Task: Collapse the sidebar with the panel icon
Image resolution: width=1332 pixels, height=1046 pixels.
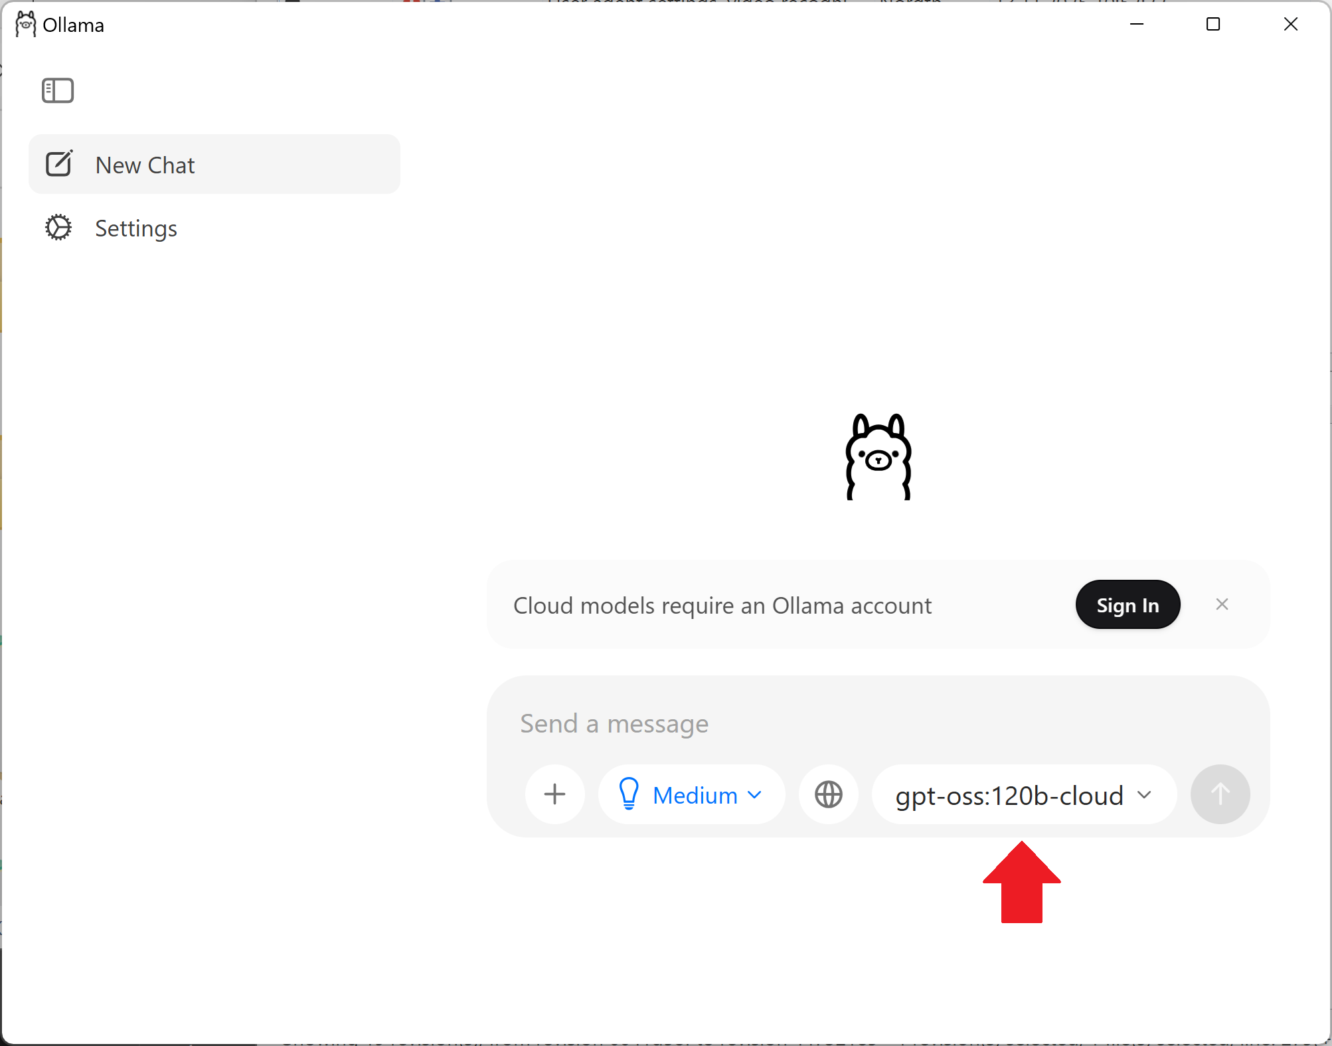Action: [58, 90]
